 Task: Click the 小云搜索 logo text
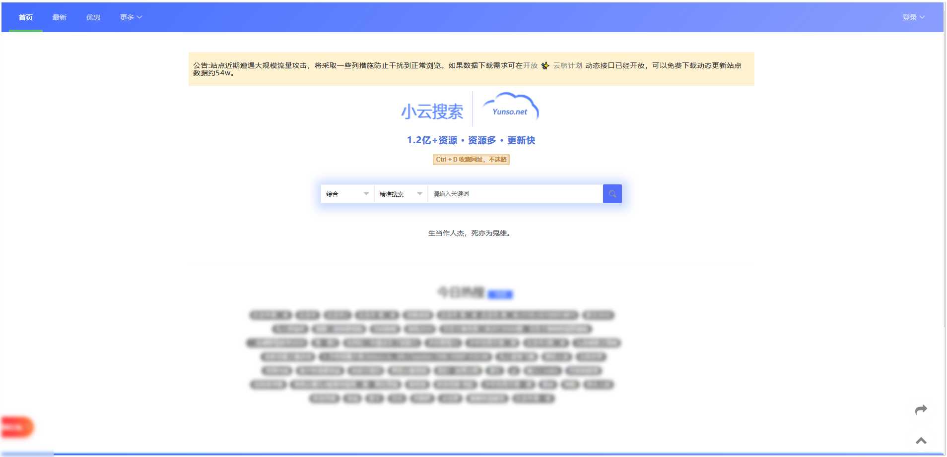(x=432, y=112)
